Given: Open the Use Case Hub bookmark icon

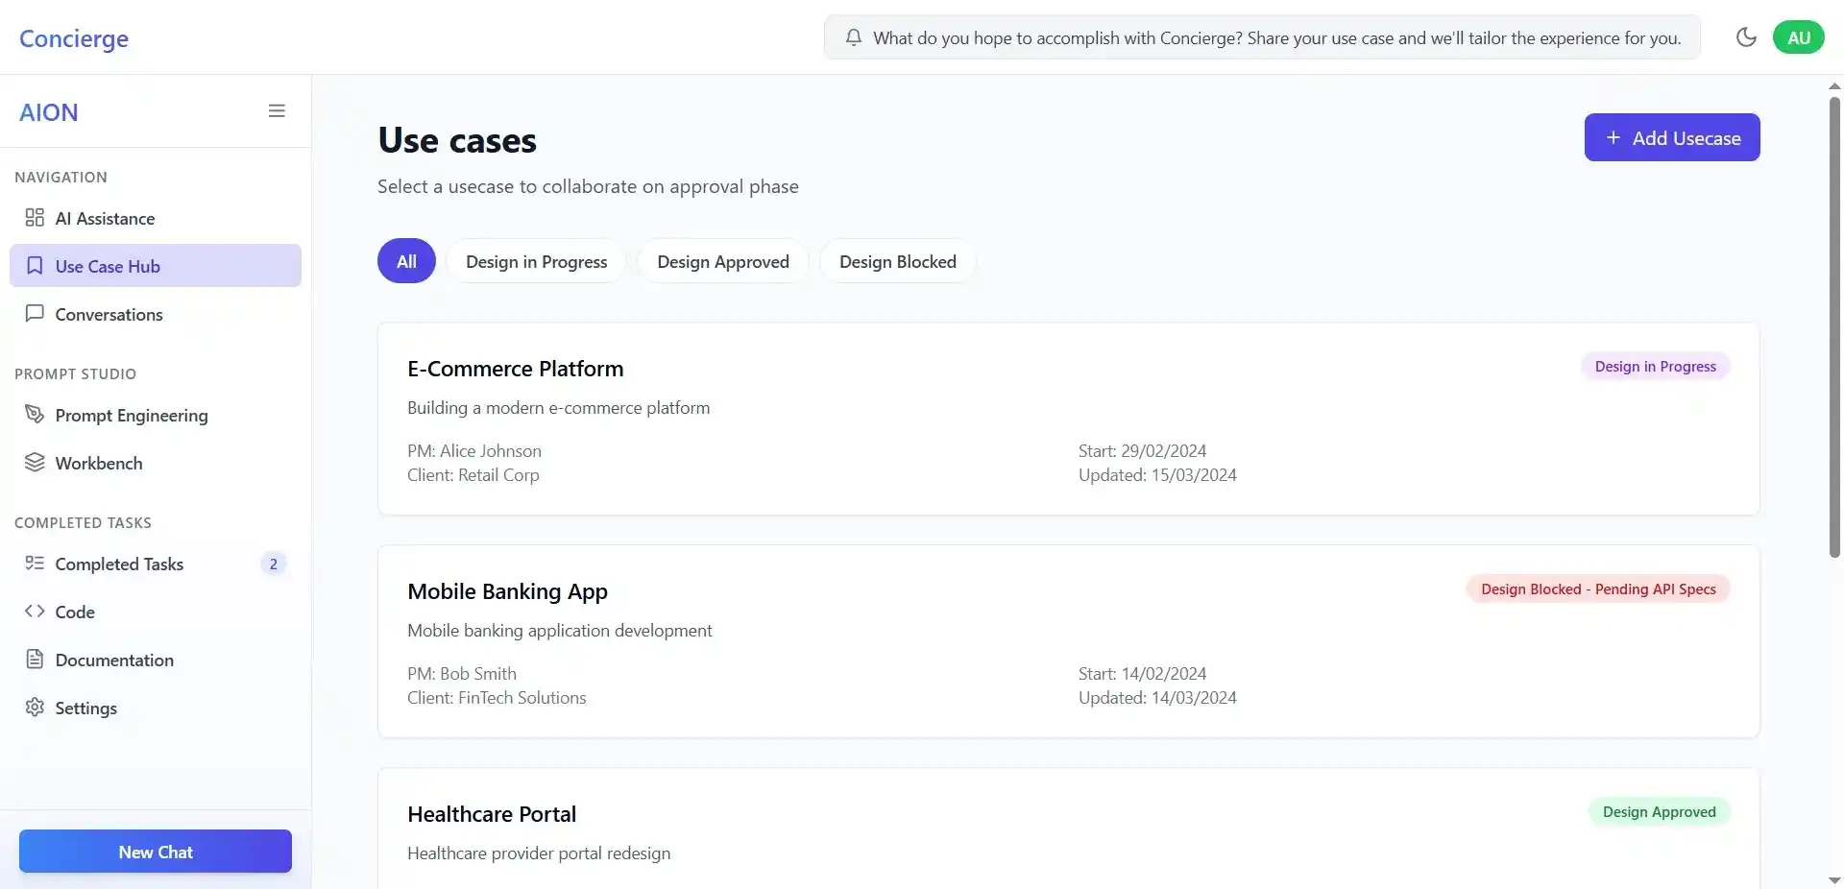Looking at the screenshot, I should tap(35, 266).
